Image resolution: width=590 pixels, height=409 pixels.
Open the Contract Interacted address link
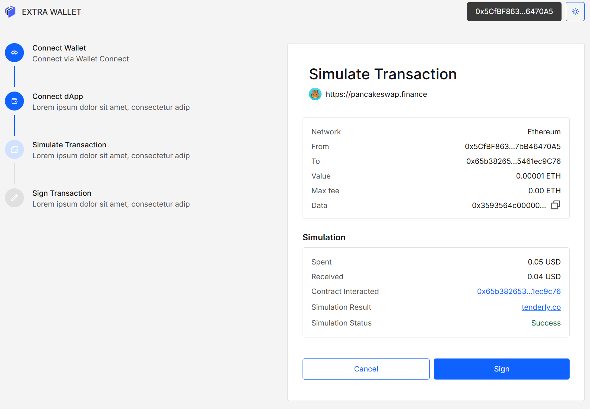(519, 291)
